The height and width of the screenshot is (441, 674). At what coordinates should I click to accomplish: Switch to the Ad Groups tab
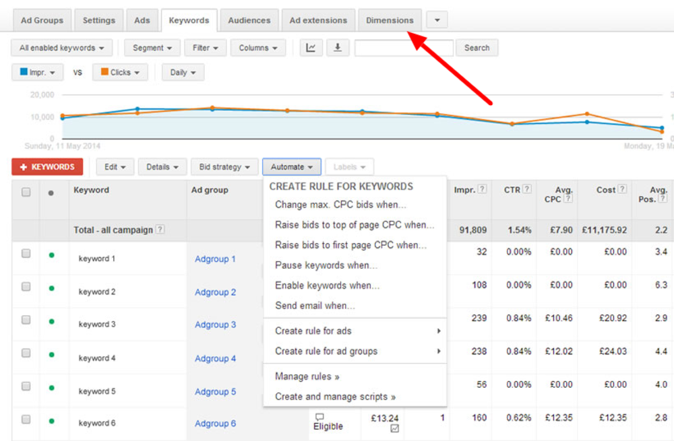(42, 20)
